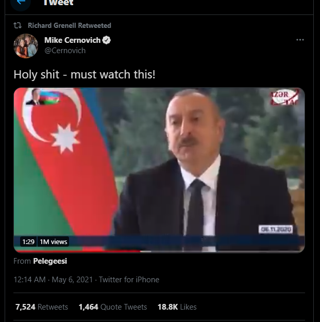Click the tweet text 'Holy shit - must watch this!'
This screenshot has width=320, height=322.
click(85, 74)
